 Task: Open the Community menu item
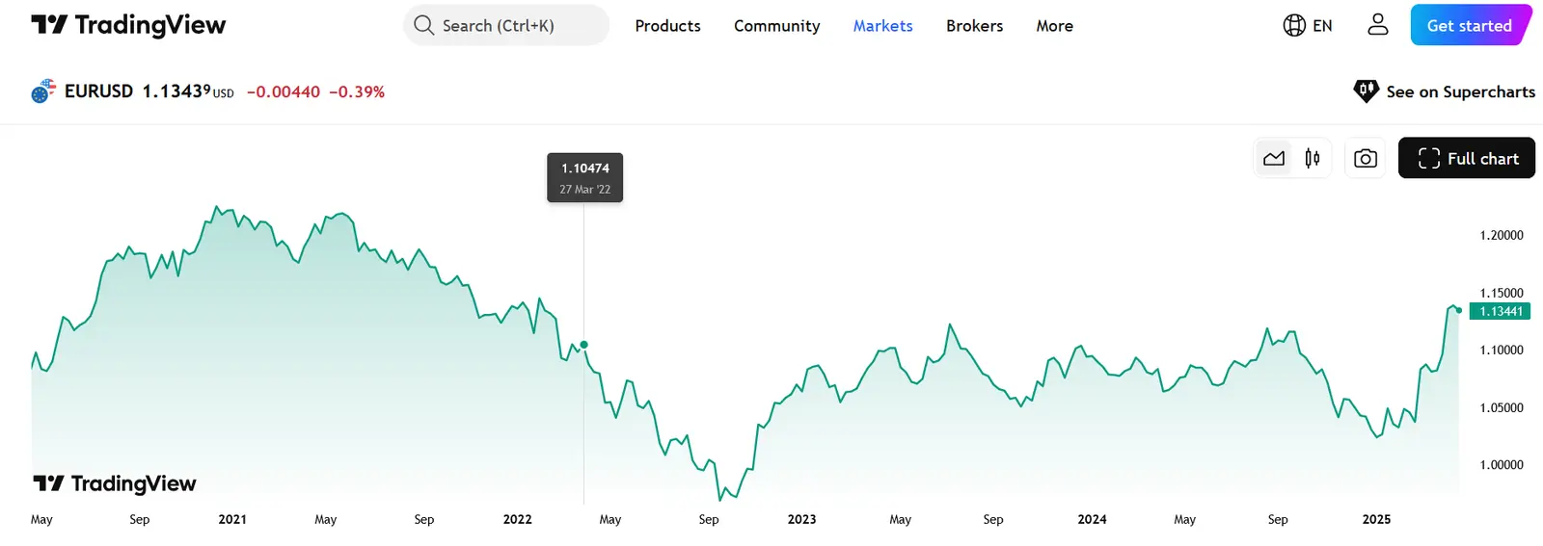tap(776, 26)
